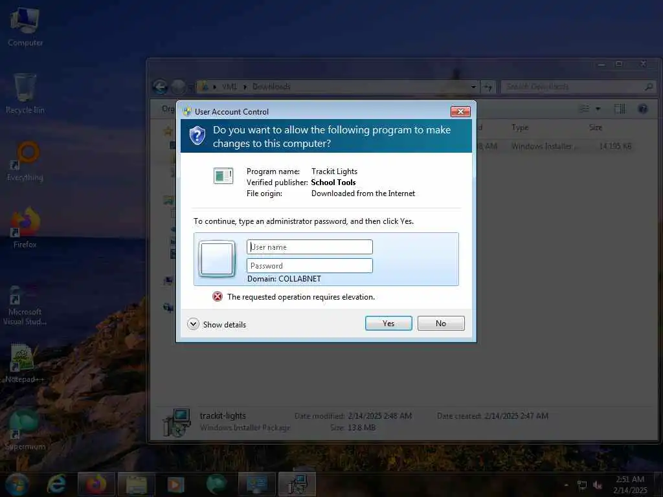Click the School Tools verified publisher text
The image size is (663, 497).
pos(333,182)
